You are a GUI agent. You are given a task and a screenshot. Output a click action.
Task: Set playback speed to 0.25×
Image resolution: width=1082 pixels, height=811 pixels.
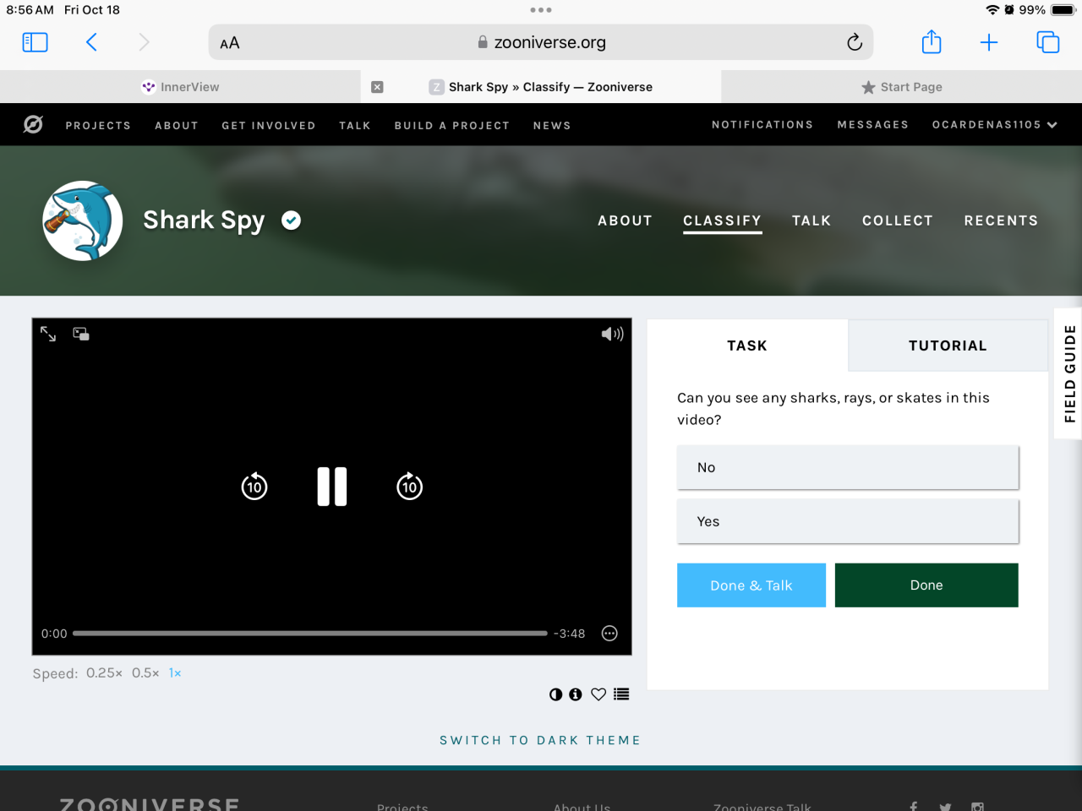[x=104, y=673]
